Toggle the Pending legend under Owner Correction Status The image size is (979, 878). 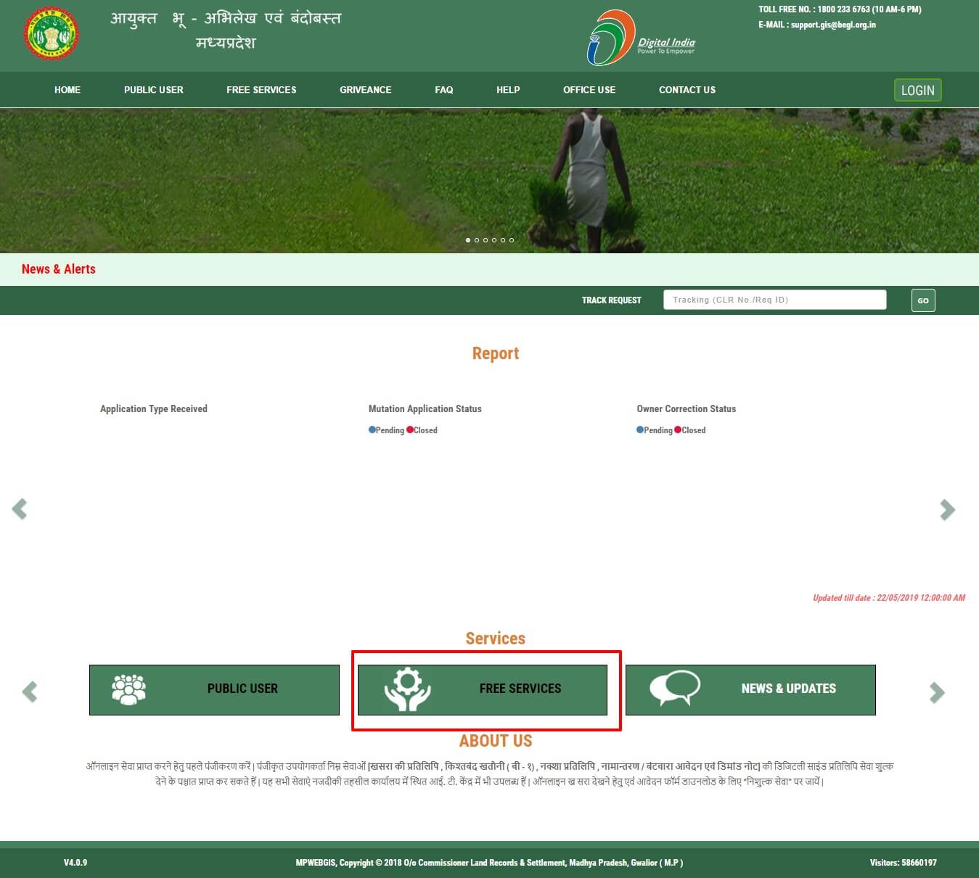654,430
